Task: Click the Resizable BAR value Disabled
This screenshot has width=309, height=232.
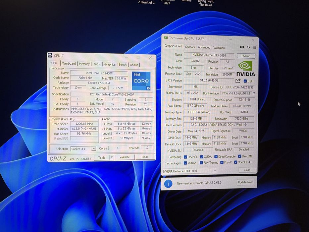Action: [x=244, y=149]
